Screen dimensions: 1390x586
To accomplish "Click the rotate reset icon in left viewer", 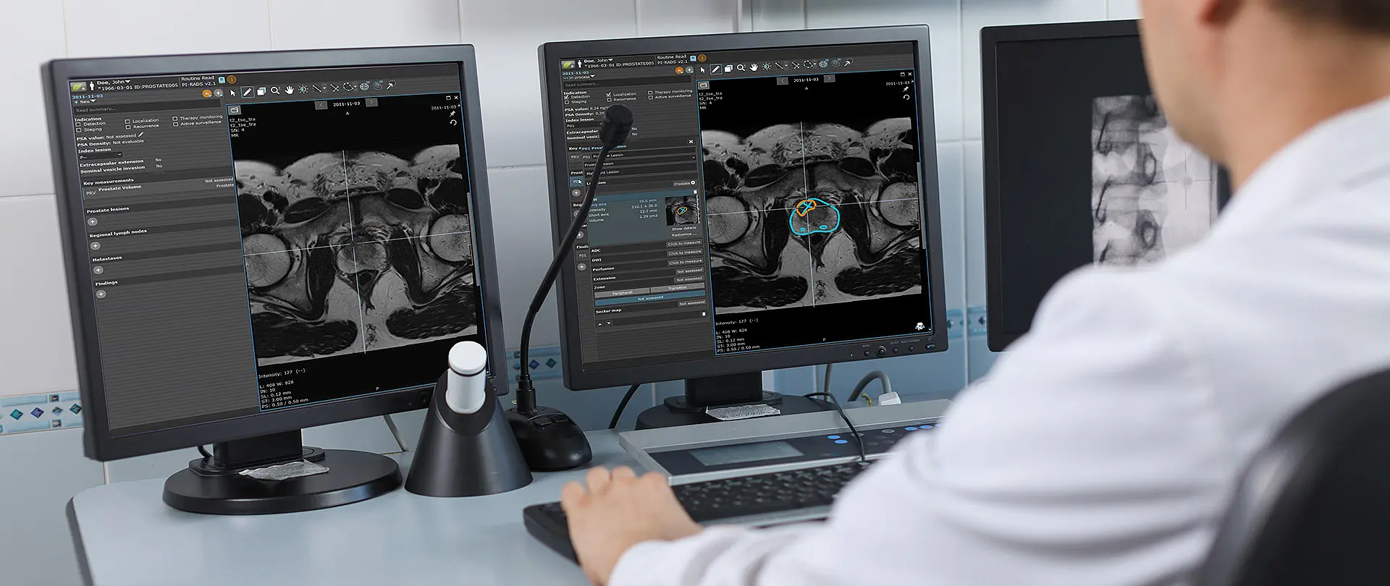I will (x=453, y=122).
